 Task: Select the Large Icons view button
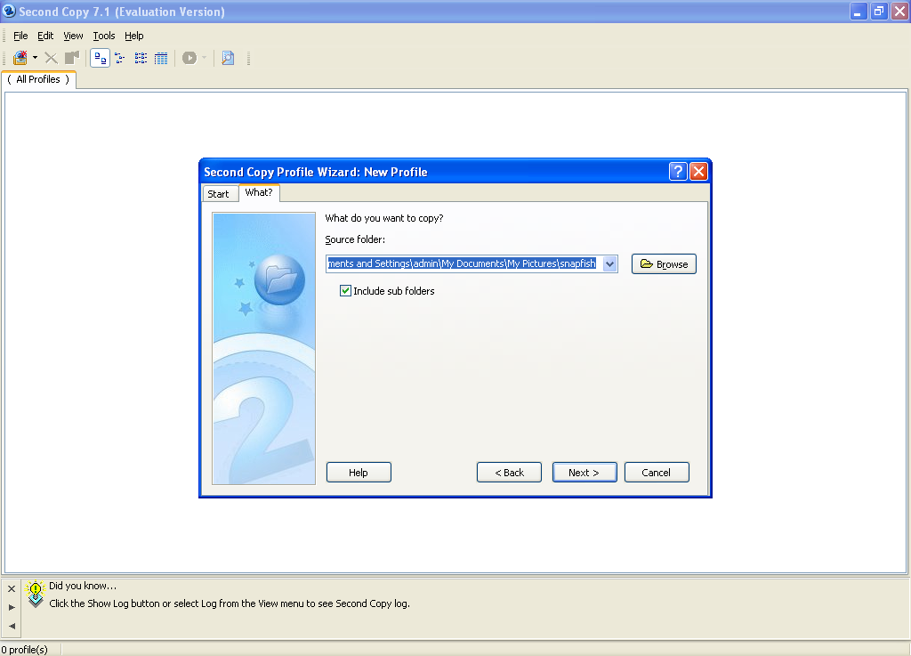[x=100, y=58]
